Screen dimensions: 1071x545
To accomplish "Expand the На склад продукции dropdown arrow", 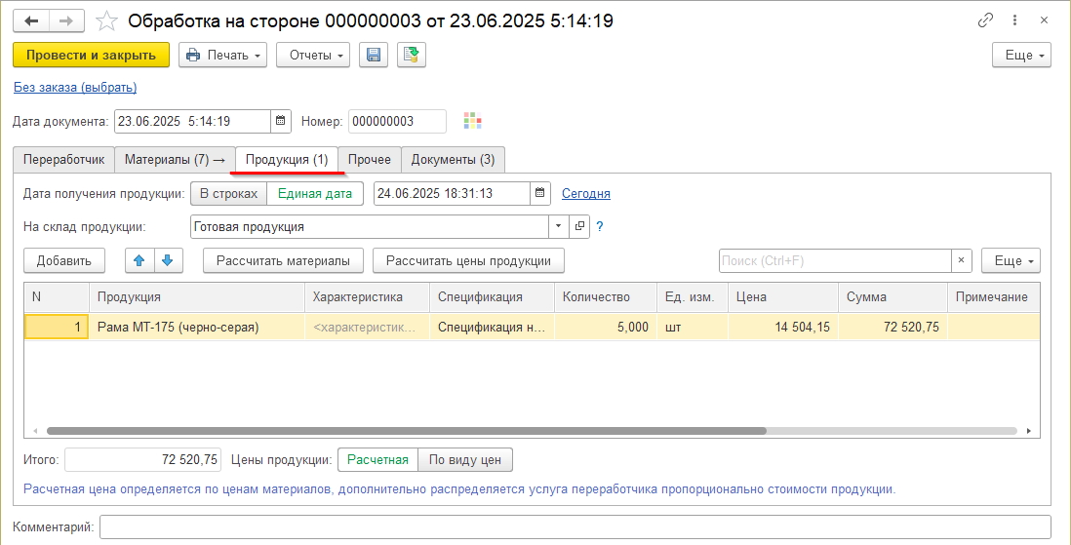I will click(559, 226).
